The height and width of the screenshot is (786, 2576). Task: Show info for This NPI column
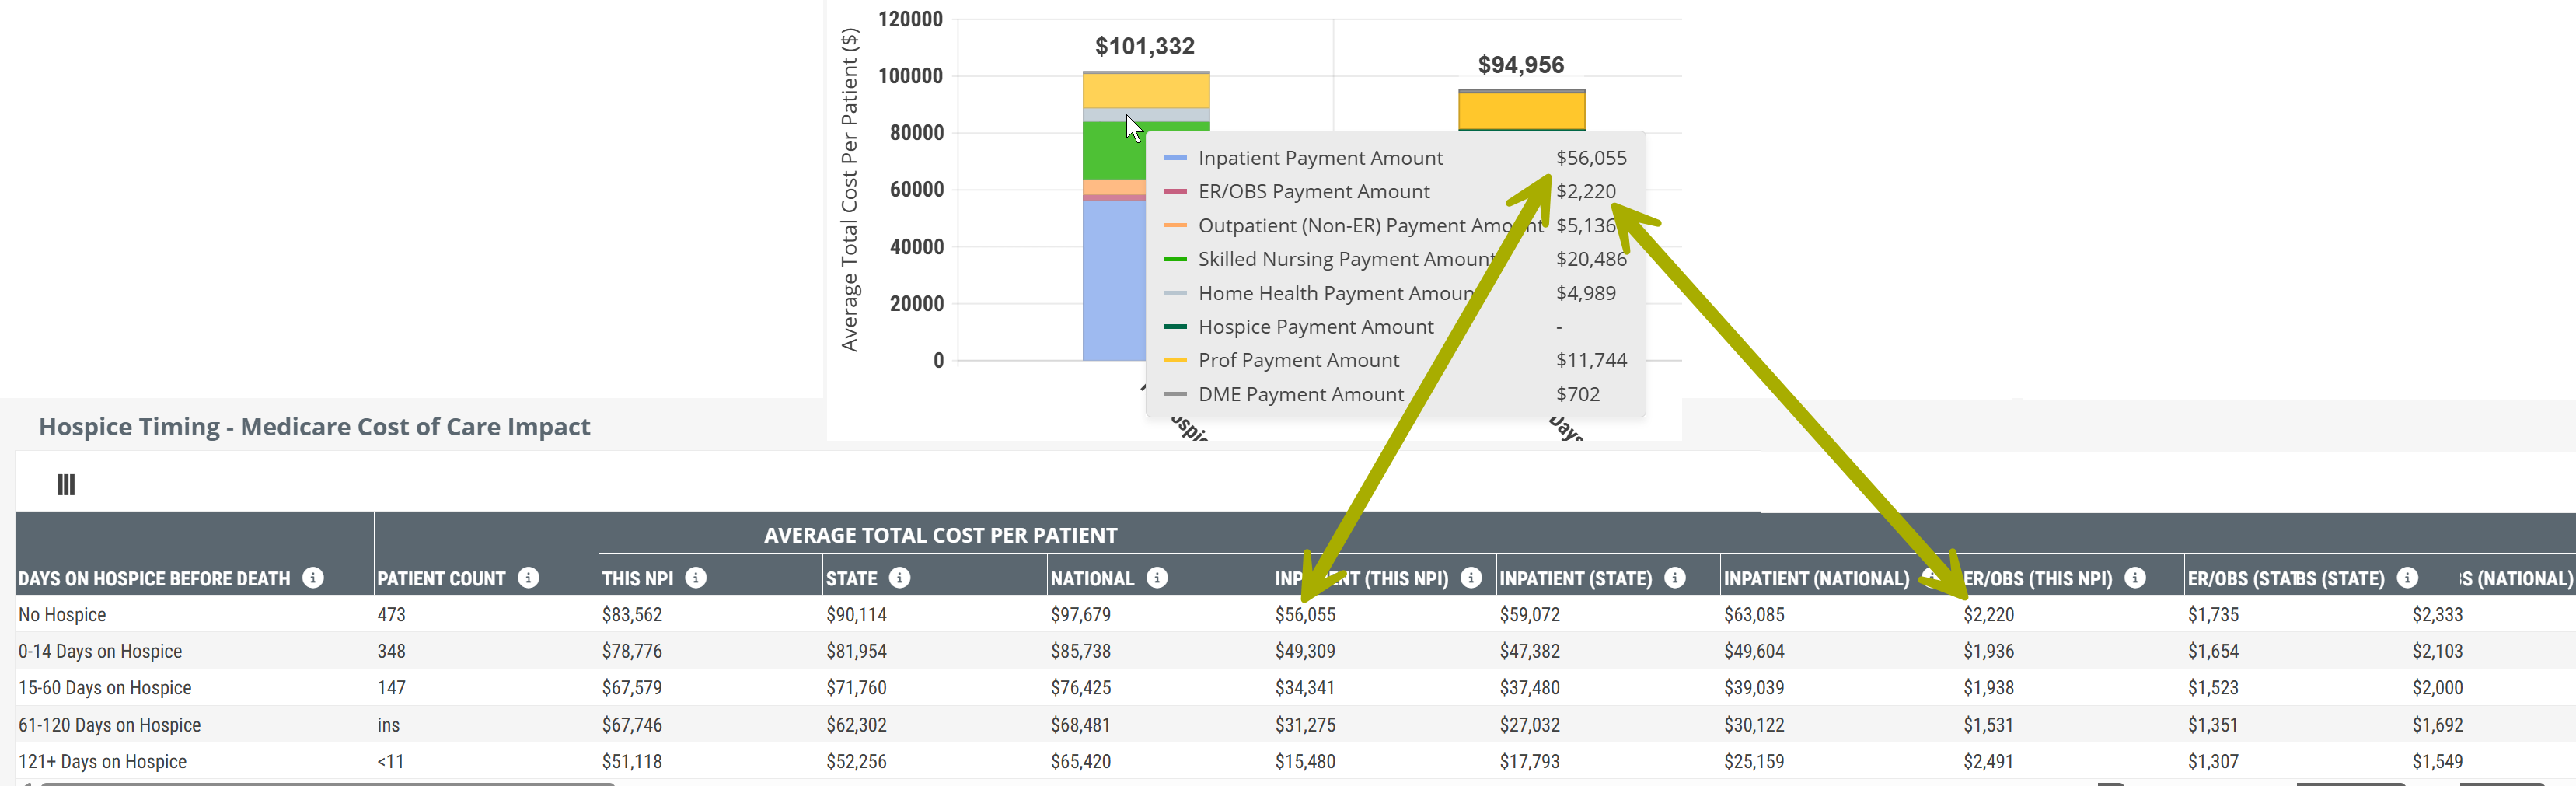click(696, 578)
